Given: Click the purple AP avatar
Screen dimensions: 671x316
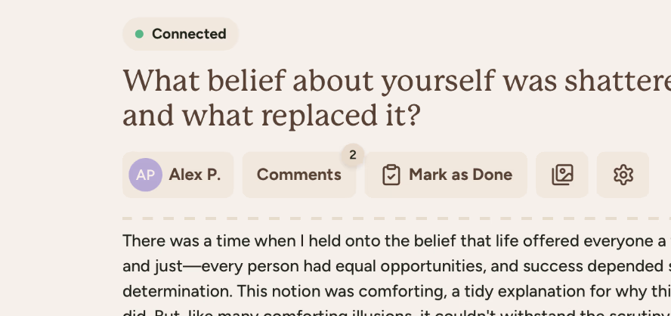Looking at the screenshot, I should (x=145, y=175).
